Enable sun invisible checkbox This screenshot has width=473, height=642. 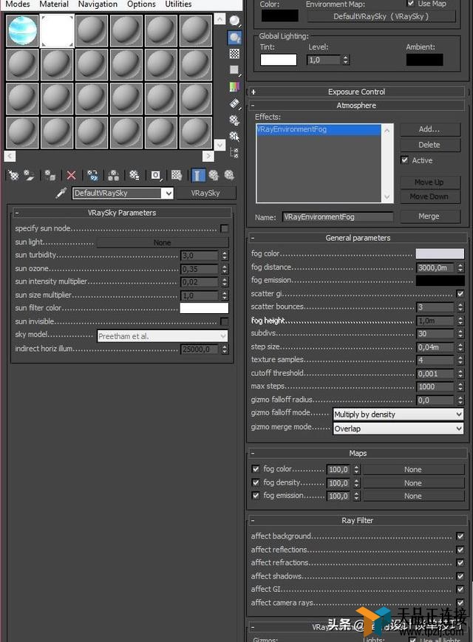224,321
